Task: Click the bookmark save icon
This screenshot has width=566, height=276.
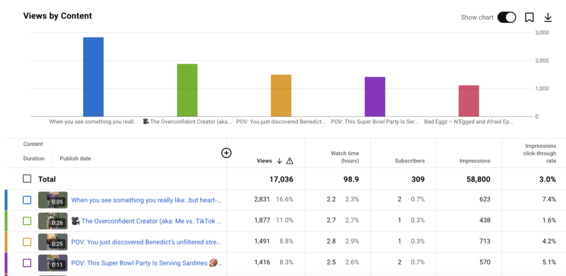Action: click(529, 17)
